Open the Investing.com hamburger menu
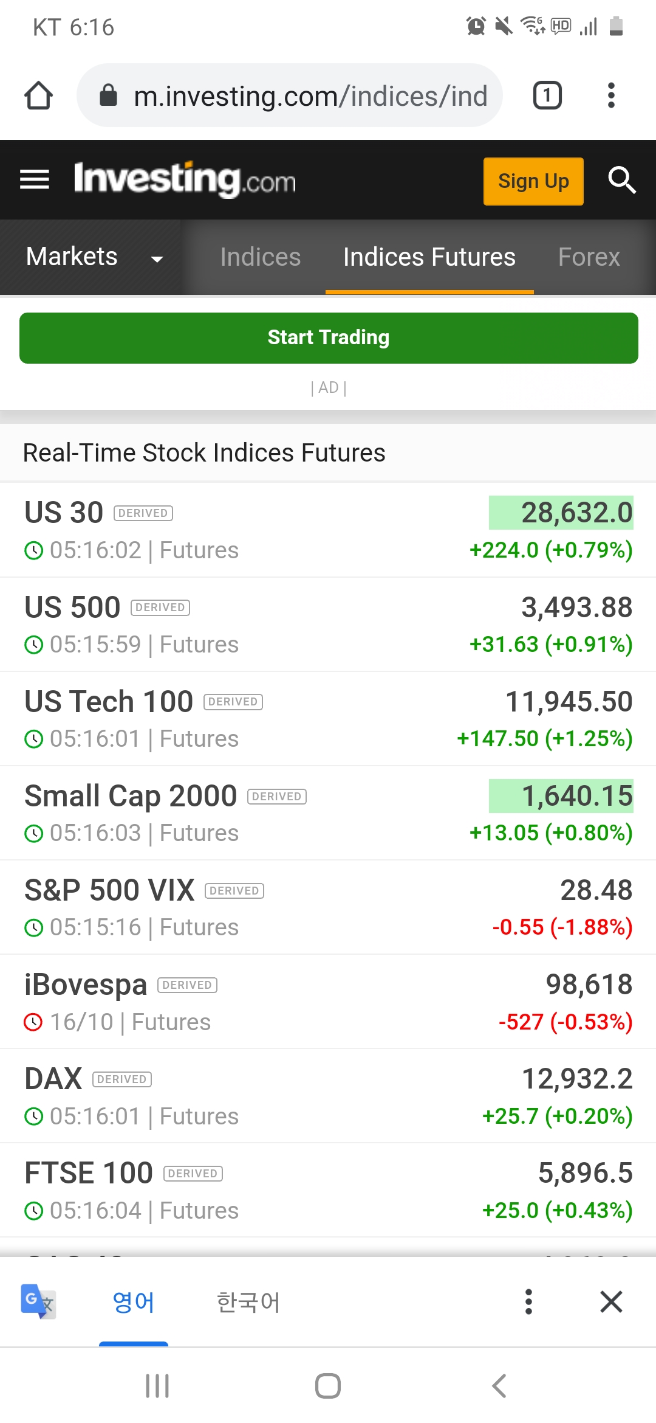 click(x=35, y=180)
